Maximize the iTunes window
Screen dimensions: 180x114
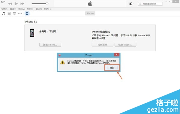pos(170,1)
